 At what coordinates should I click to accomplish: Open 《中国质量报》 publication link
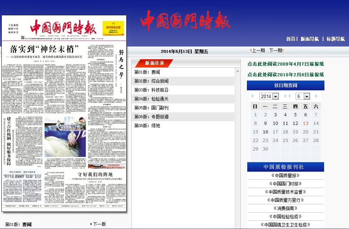tap(285, 175)
